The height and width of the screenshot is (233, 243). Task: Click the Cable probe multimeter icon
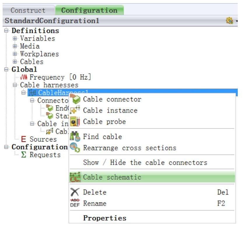click(75, 121)
